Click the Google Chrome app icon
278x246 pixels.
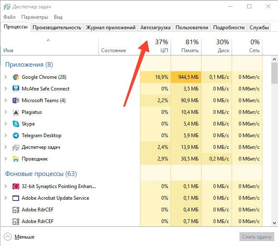[16, 77]
